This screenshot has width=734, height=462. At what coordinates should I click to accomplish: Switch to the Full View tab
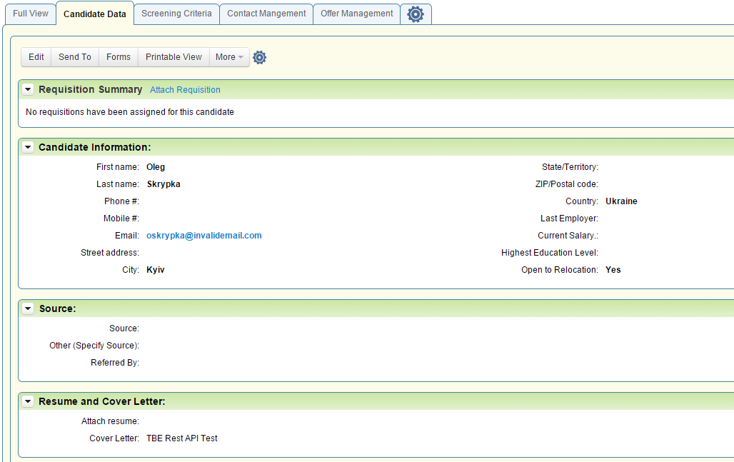[30, 14]
